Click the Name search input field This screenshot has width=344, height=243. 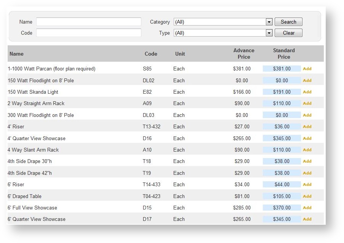click(88, 22)
